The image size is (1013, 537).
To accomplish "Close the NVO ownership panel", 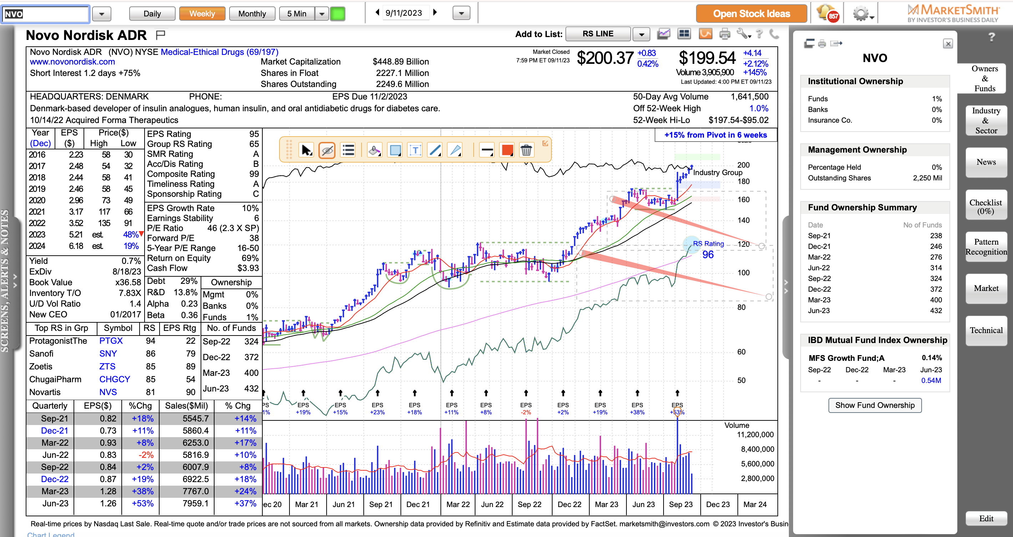I will (x=948, y=44).
